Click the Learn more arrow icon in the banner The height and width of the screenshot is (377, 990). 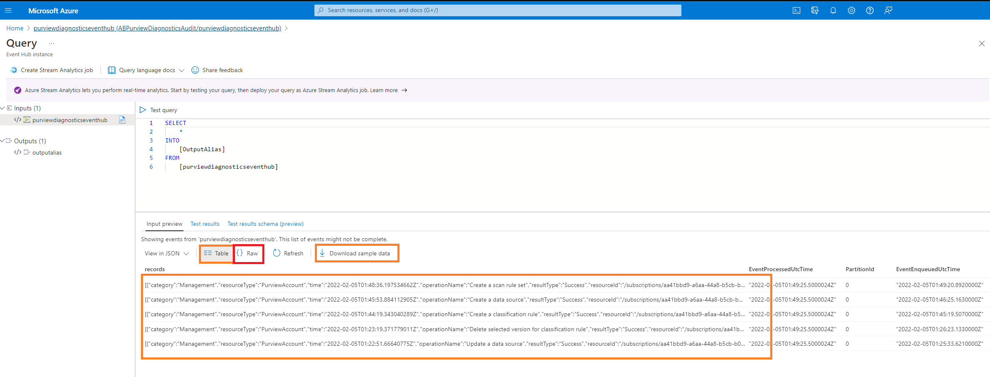coord(405,90)
